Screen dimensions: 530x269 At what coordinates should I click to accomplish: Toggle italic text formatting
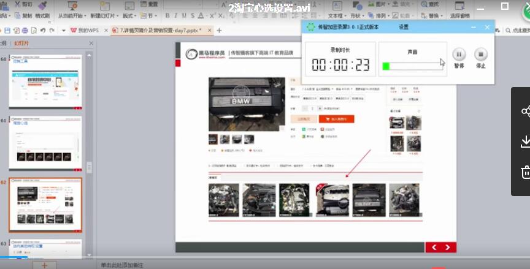point(176,16)
